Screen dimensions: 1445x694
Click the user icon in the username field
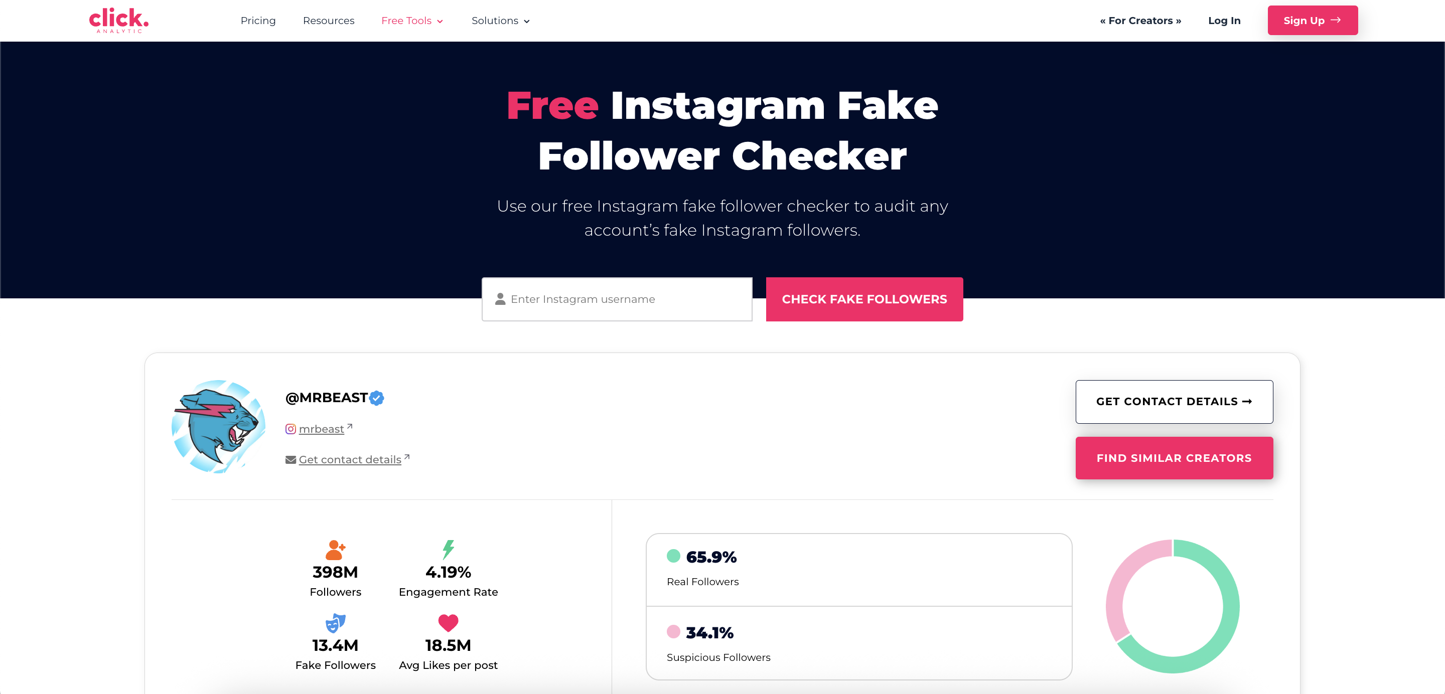(x=500, y=299)
